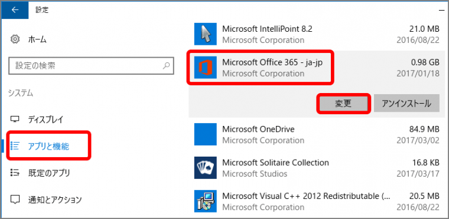Click the Apps and features list icon
449x219 pixels.
pyautogui.click(x=15, y=146)
